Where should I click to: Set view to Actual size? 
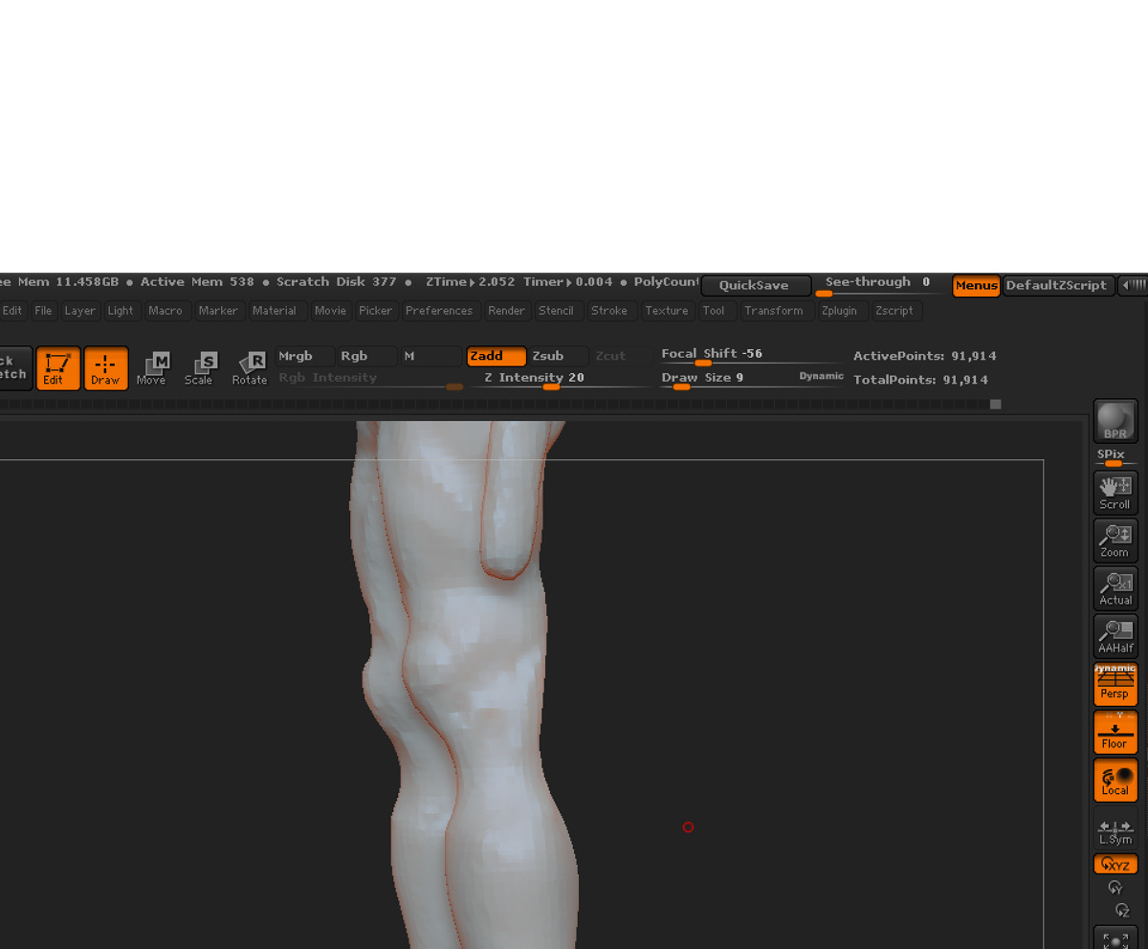tap(1115, 588)
